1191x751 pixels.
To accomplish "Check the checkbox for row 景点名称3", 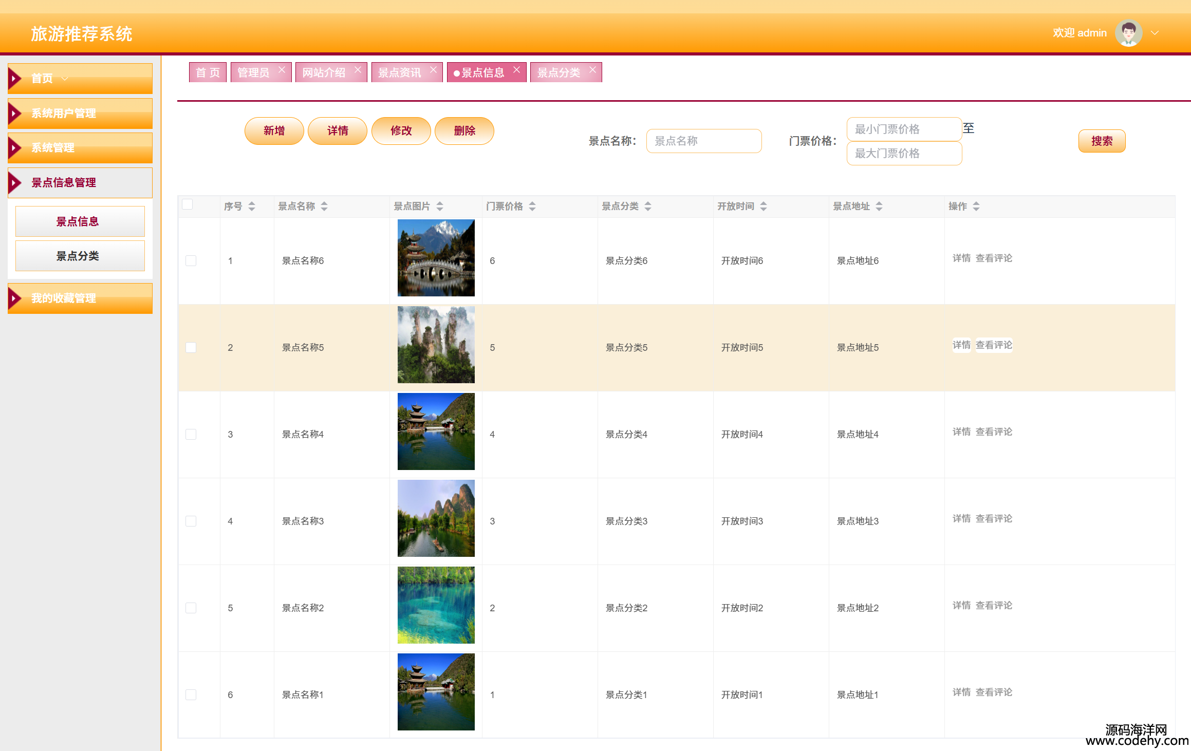I will click(x=191, y=521).
